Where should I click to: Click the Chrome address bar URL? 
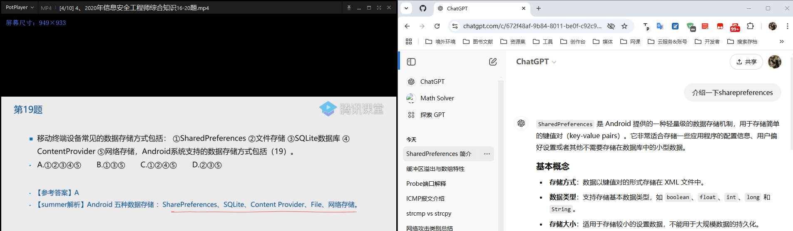pyautogui.click(x=532, y=26)
